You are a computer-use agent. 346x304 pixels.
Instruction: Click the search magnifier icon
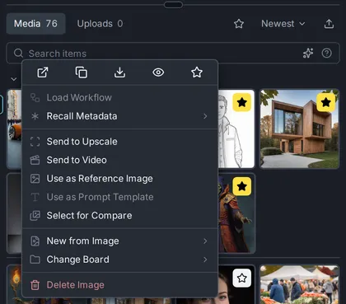tap(18, 53)
